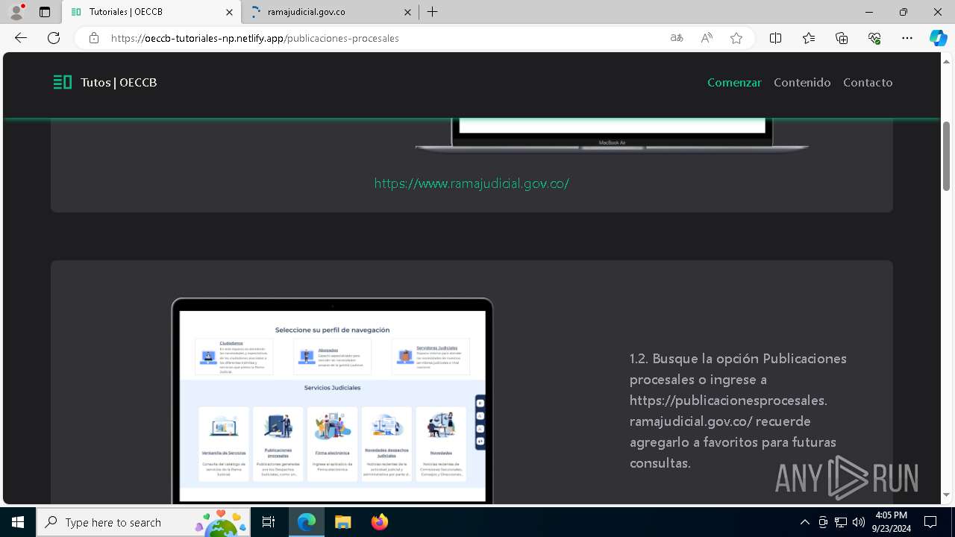This screenshot has width=955, height=537.
Task: Click the MacBook Air image at top
Action: click(612, 135)
